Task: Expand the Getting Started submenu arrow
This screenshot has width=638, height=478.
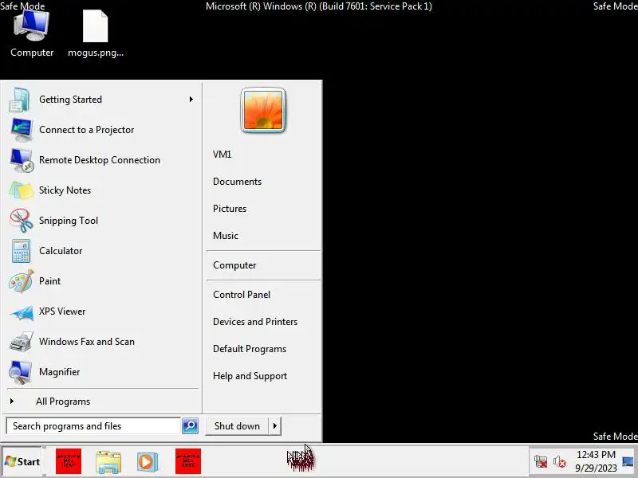Action: tap(191, 99)
